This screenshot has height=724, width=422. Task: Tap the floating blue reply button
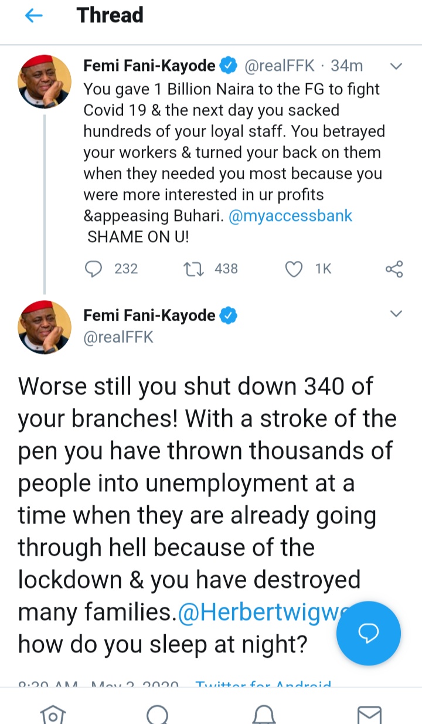[x=369, y=632]
